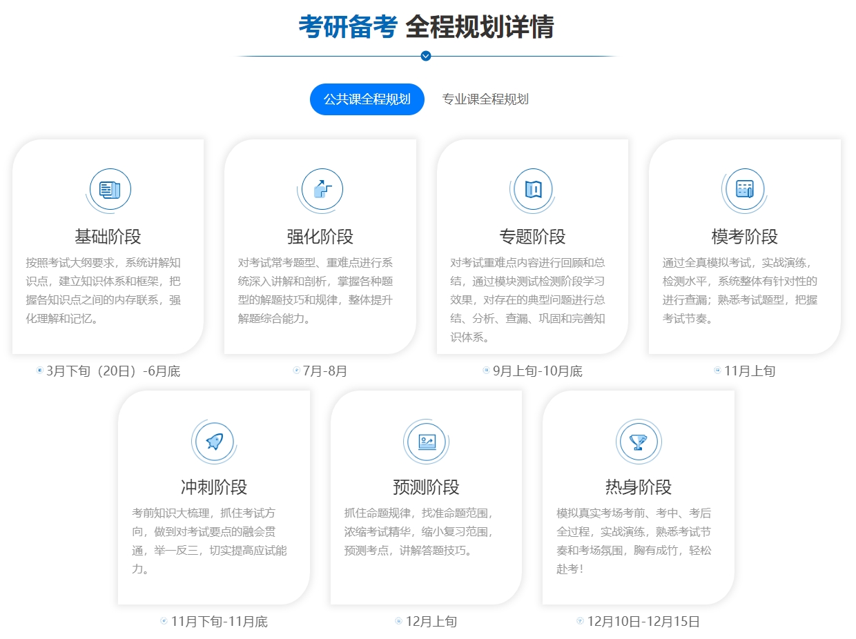The image size is (856, 639).
Task: Click the date text 7月-8月
Action: 325,371
